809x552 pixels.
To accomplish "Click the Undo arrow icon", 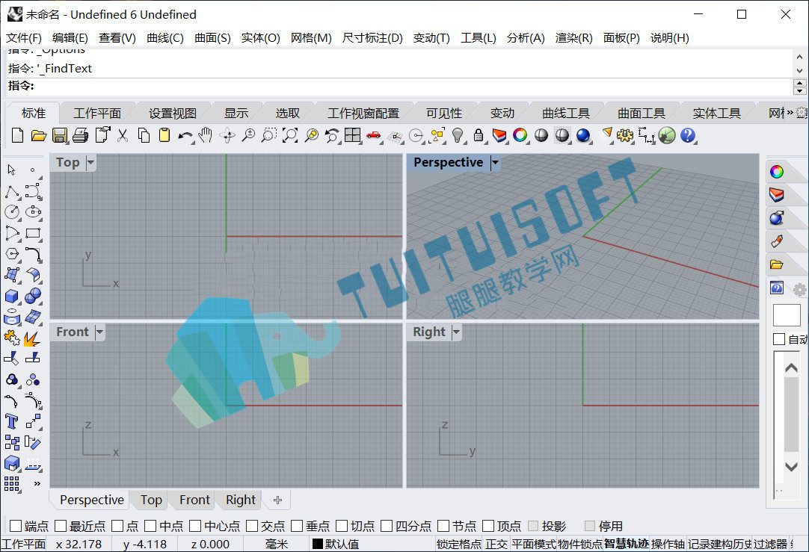I will tap(185, 135).
